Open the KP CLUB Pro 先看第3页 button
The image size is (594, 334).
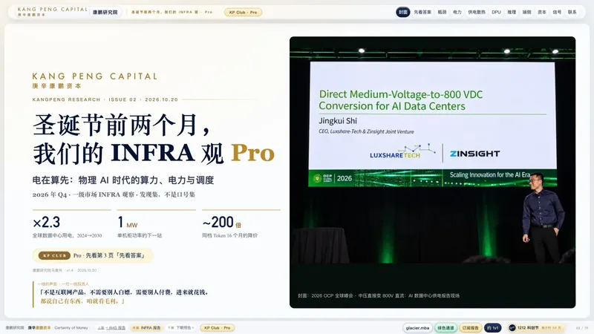[93, 255]
